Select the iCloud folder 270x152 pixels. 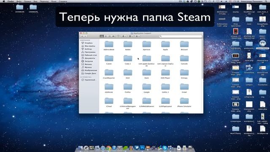pos(109,102)
